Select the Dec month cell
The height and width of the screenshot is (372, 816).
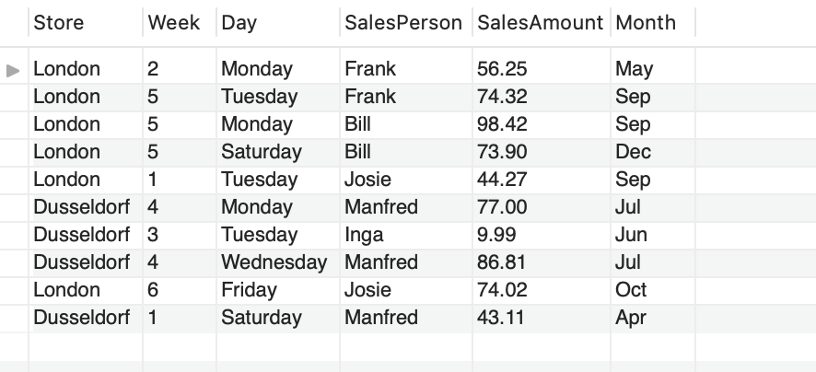tap(653, 152)
